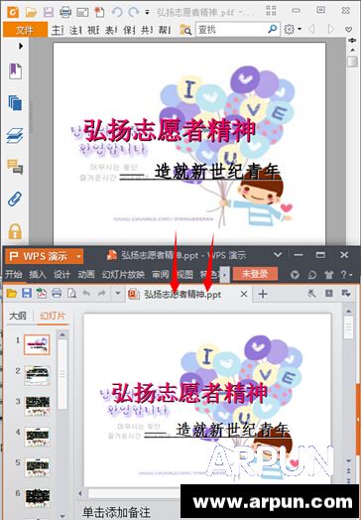Click the heart icon in PDF reader ribbon
Image resolution: width=361 pixels, height=520 pixels.
coord(348,30)
